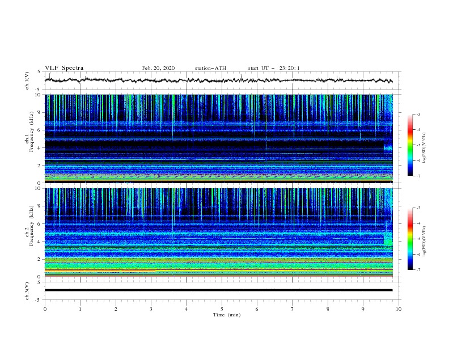Click the "-5" label on ch.1 colorbar
Image resolution: width=449 pixels, height=347 pixels.
click(418, 145)
